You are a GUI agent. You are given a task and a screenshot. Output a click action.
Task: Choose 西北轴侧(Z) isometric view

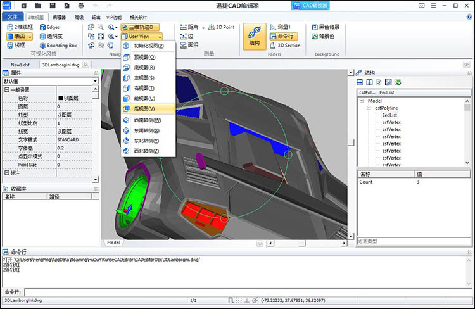[148, 151]
